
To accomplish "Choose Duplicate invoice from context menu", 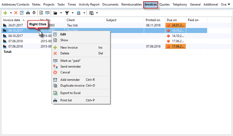I will pos(72,86).
